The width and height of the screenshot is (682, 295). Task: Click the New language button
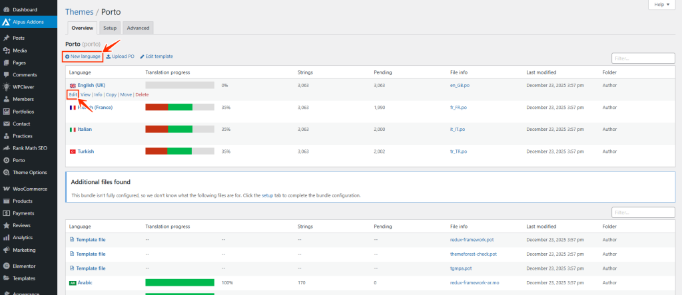[x=83, y=56]
